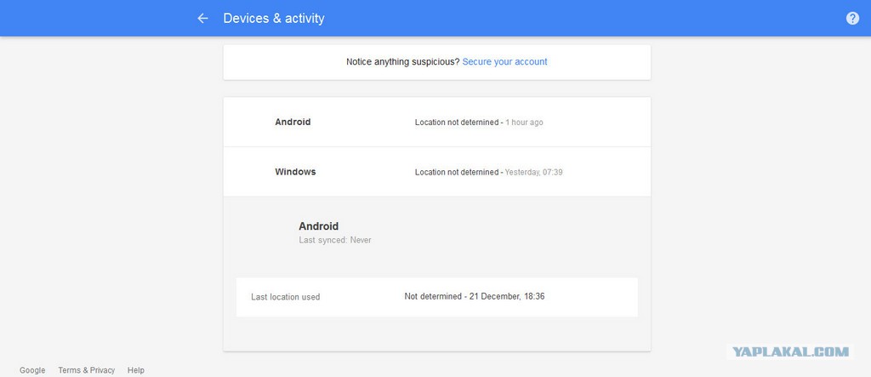Click the white Last location used card
The width and height of the screenshot is (871, 377).
click(x=436, y=297)
